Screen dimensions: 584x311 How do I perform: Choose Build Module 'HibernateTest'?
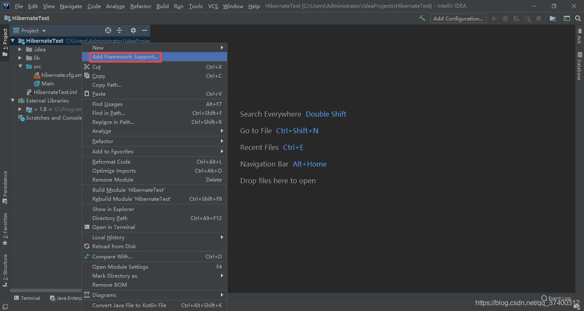click(x=154, y=190)
